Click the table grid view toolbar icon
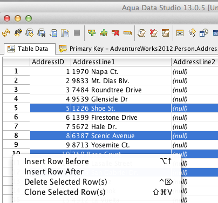218x203 pixels. [180, 33]
